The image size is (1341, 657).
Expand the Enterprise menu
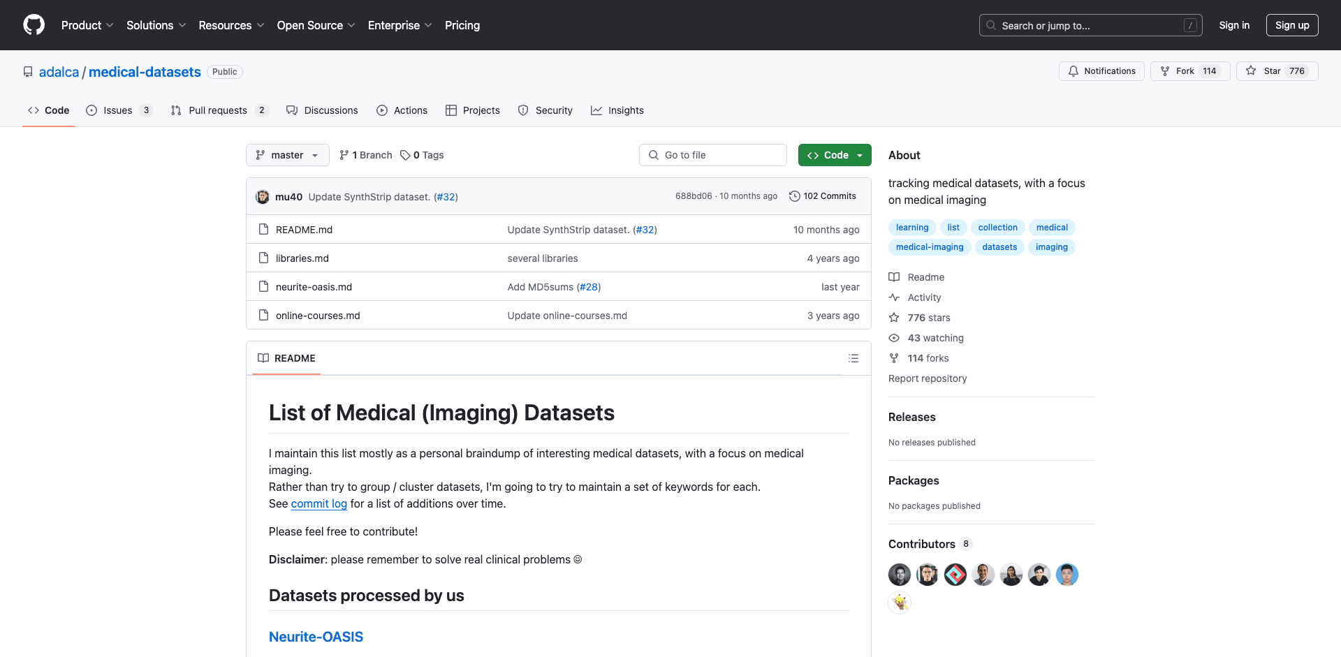[400, 25]
